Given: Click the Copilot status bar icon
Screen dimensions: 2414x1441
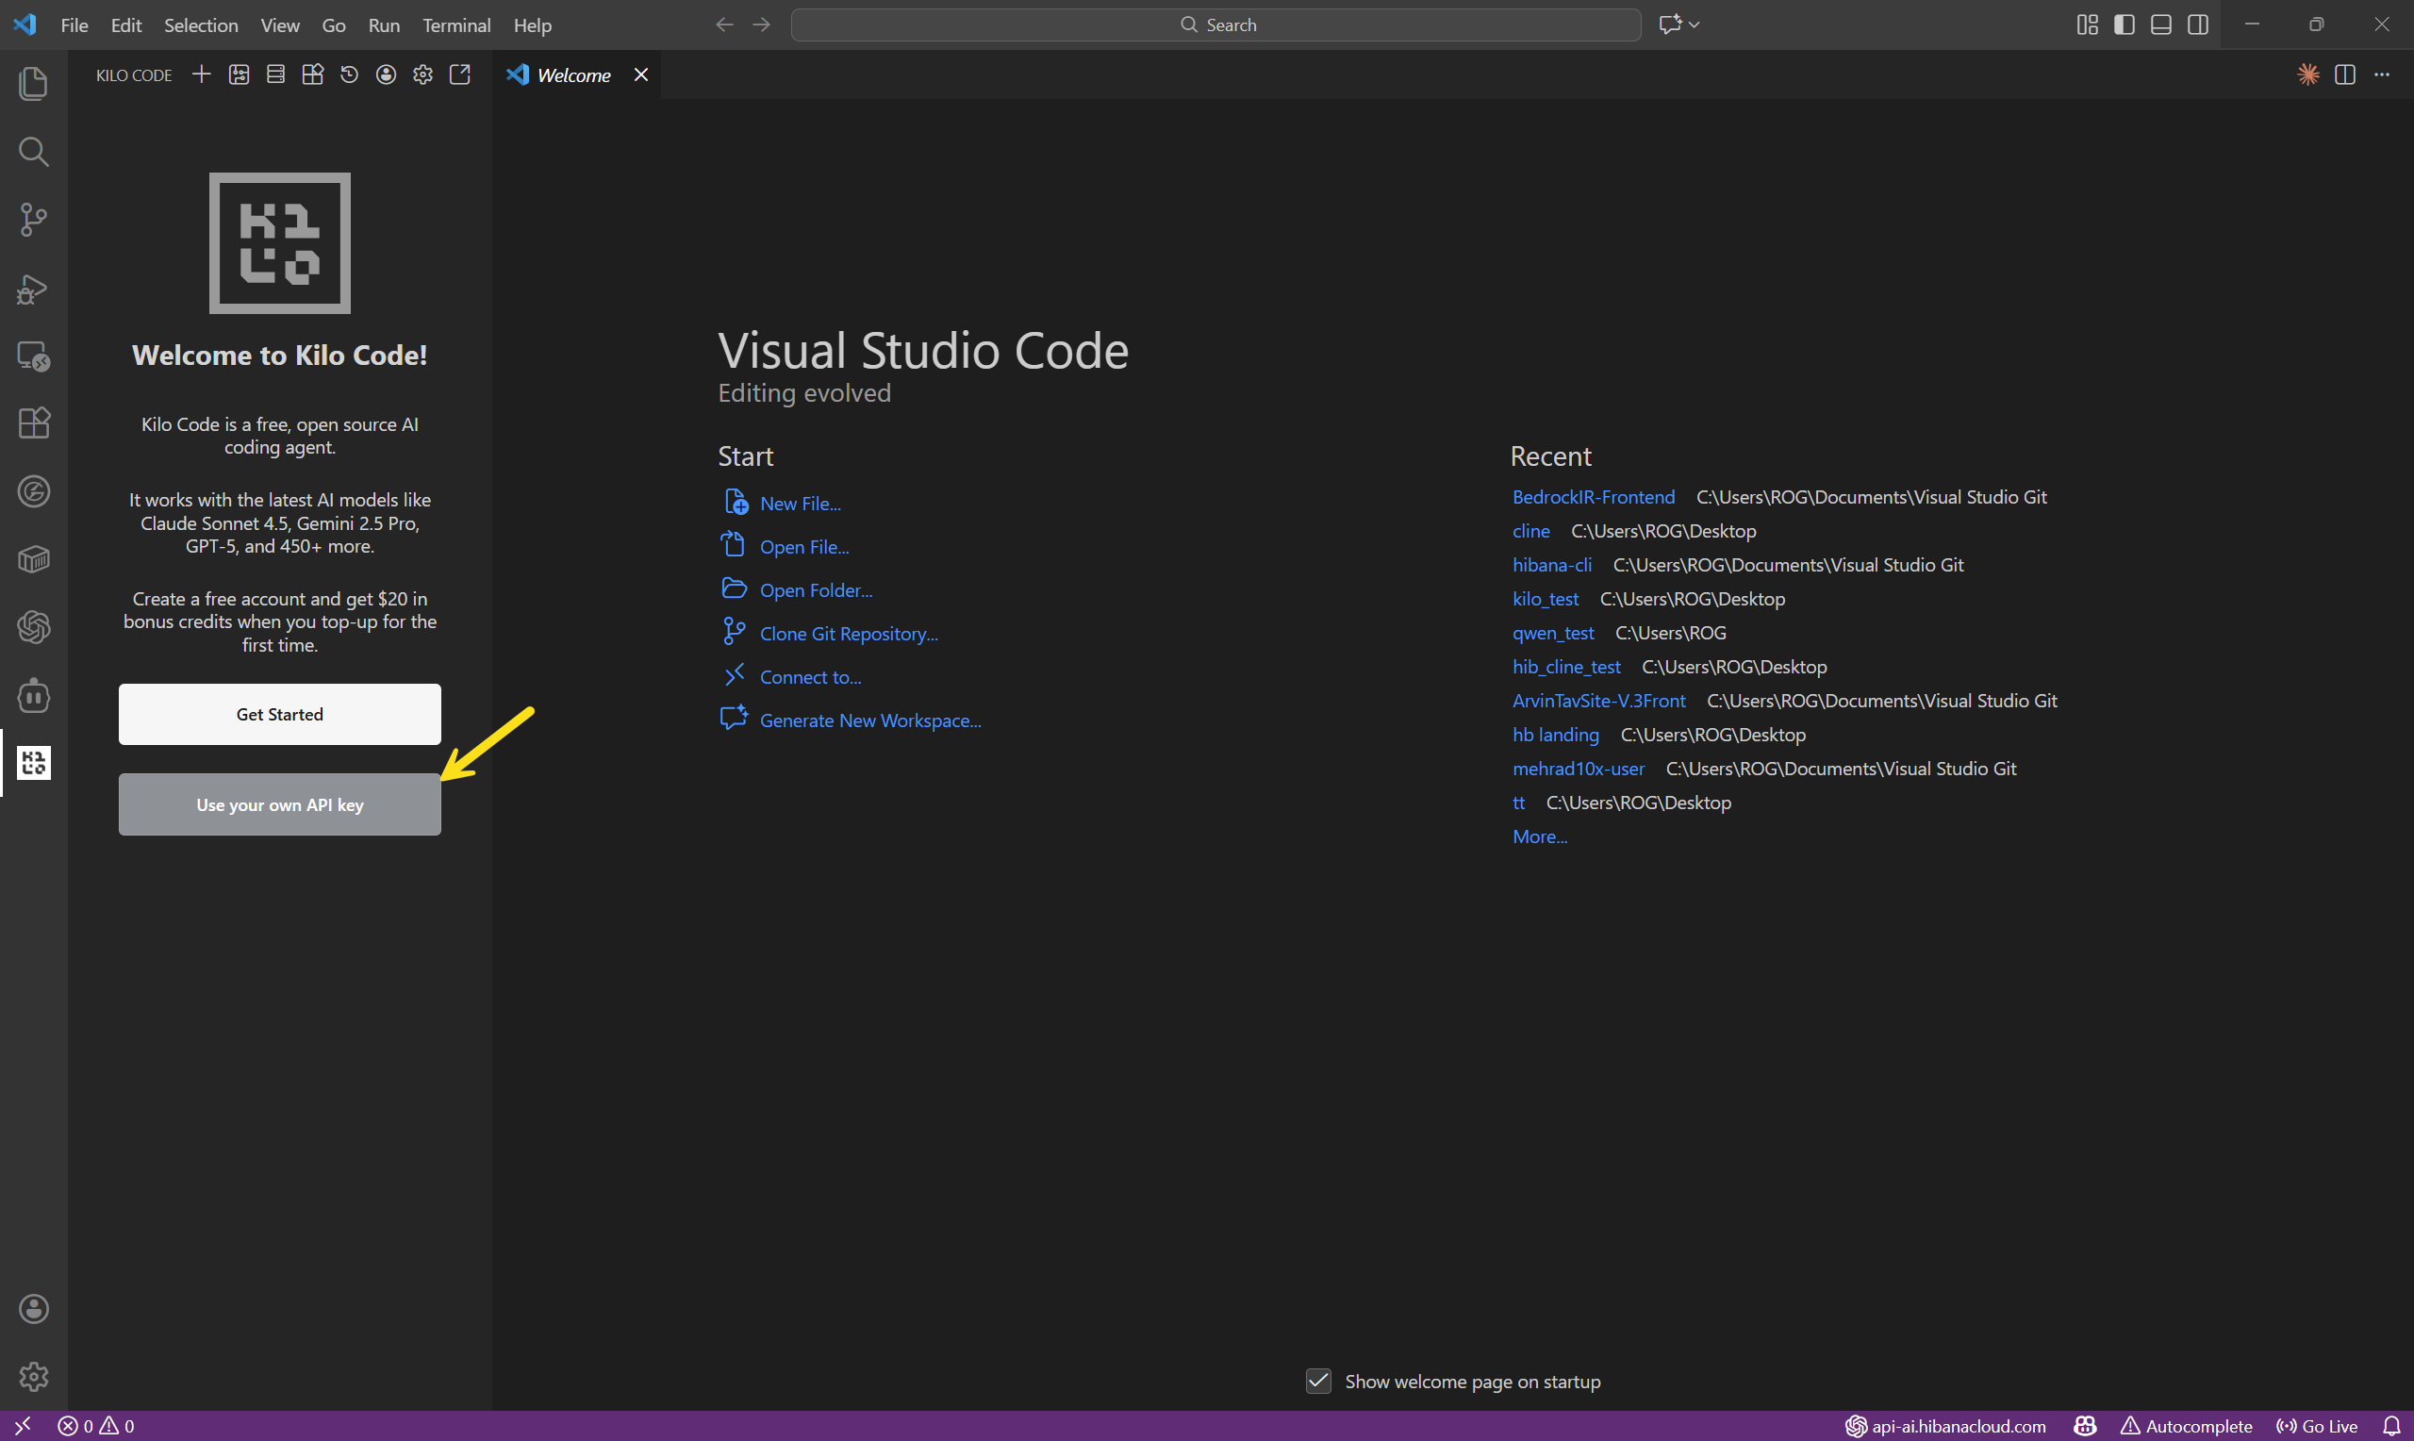Looking at the screenshot, I should [x=2085, y=1426].
